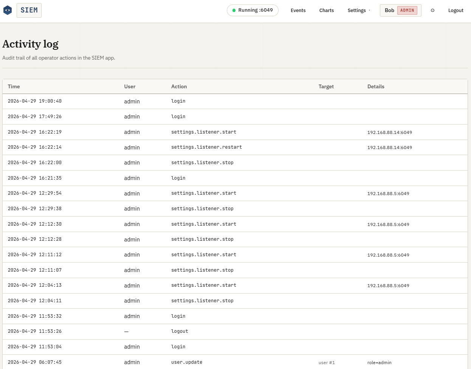Go to the Events page
Screen dimensions: 471x369
[298, 11]
